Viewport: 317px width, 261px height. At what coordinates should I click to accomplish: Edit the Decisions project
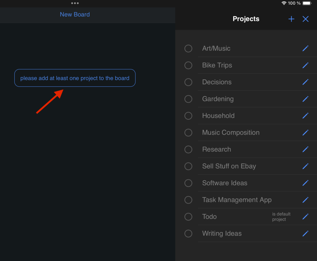coord(305,82)
